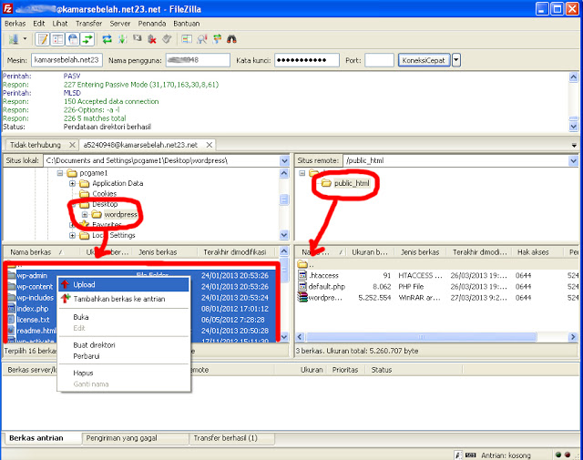This screenshot has width=583, height=460.
Task: Open the Berkas menu
Action: click(15, 24)
